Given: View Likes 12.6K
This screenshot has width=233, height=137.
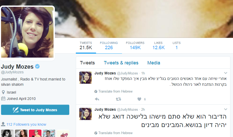Looking at the screenshot, I should tap(158, 45).
